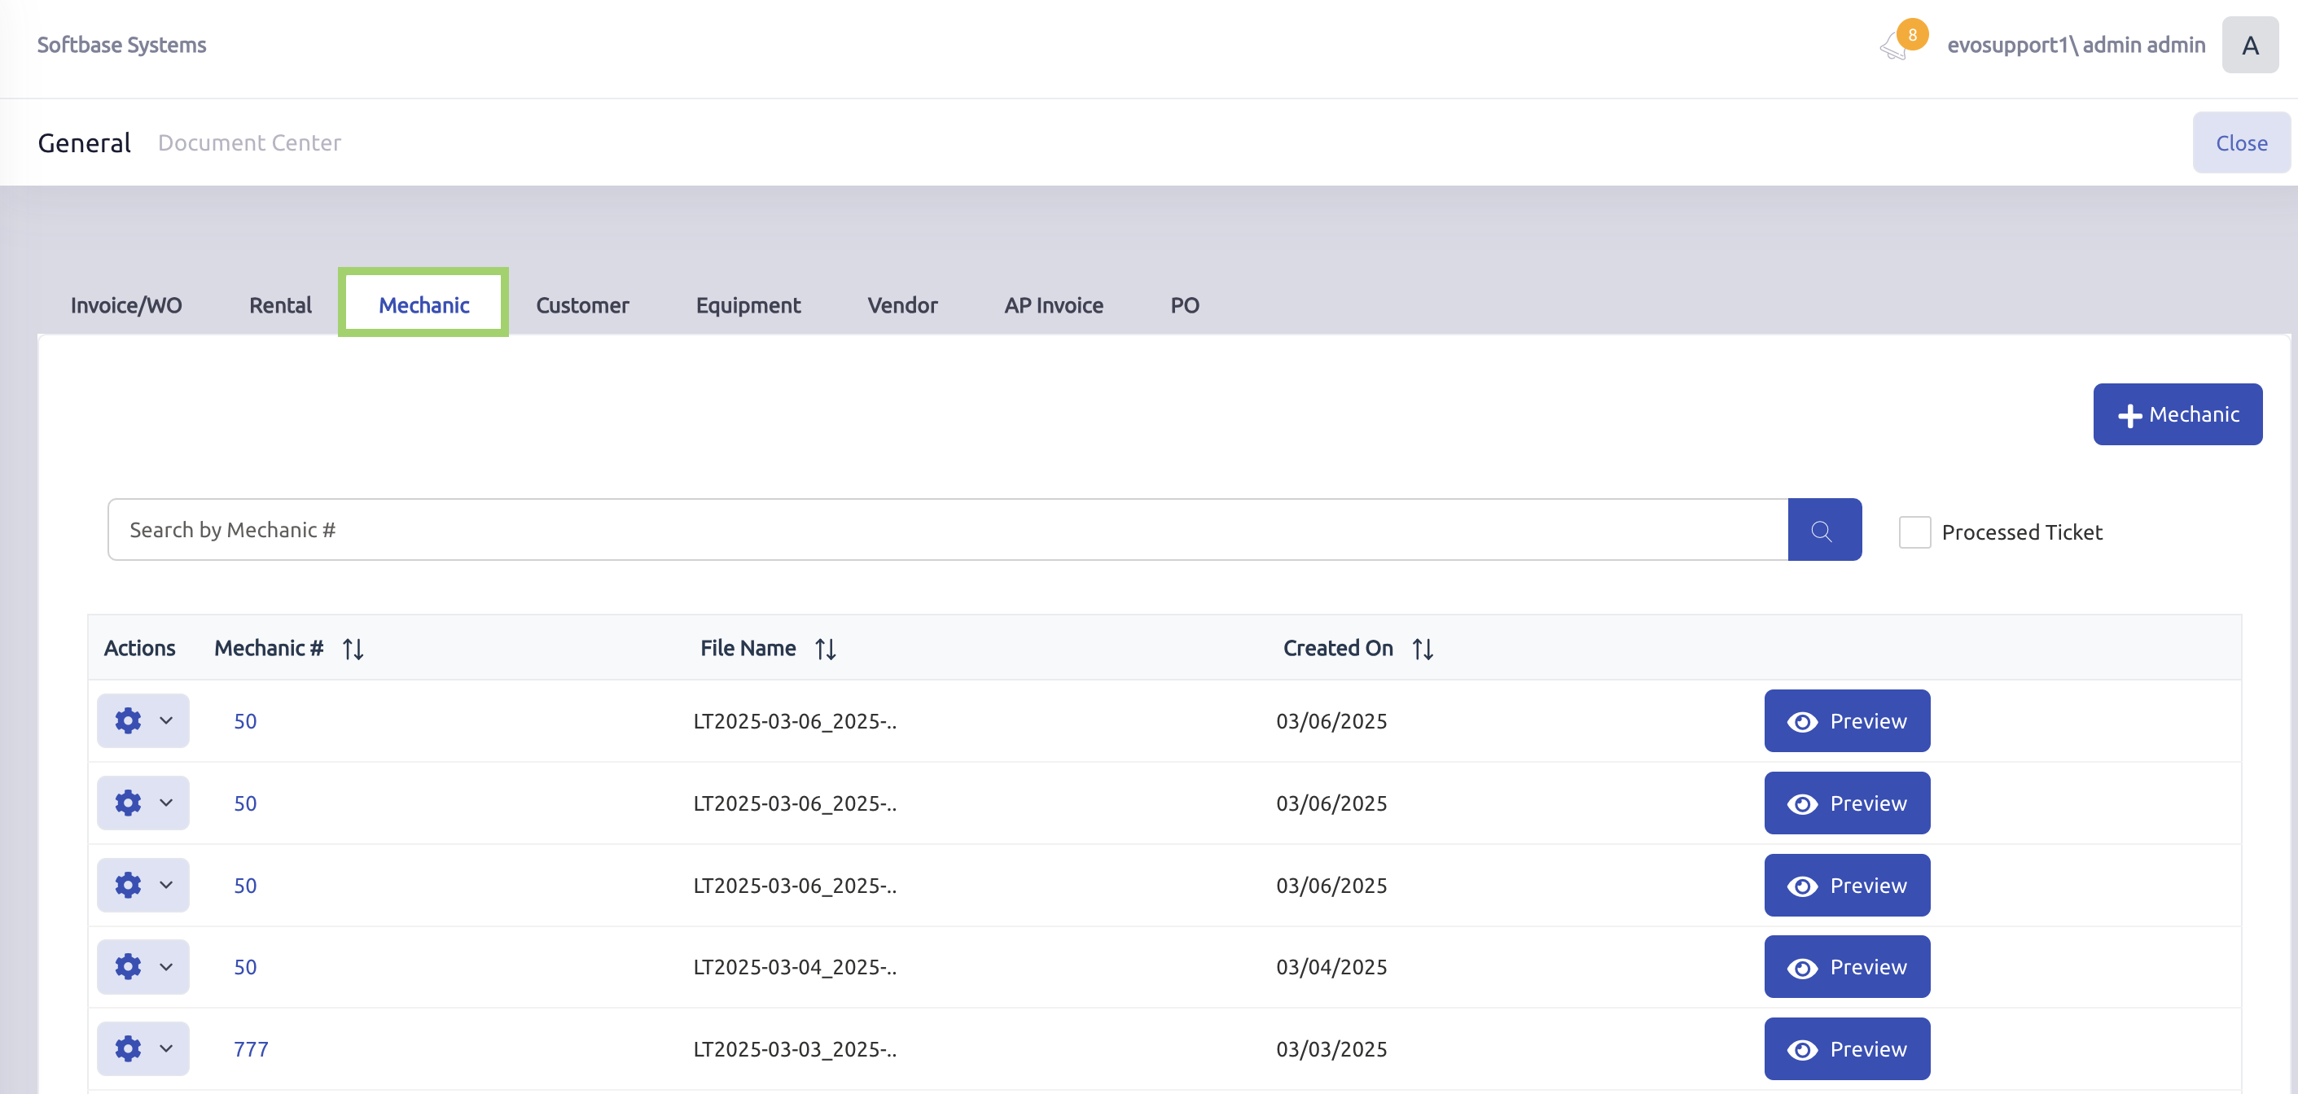Switch to the Customer tab

tap(581, 306)
